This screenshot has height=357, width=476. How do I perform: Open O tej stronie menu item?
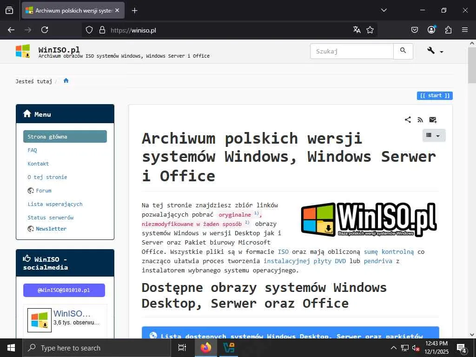(47, 177)
